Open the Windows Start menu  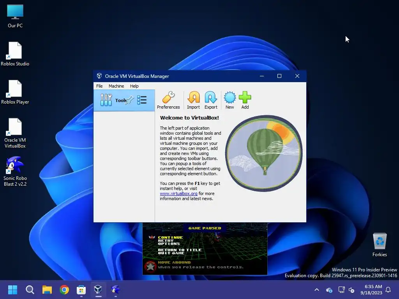click(x=12, y=290)
